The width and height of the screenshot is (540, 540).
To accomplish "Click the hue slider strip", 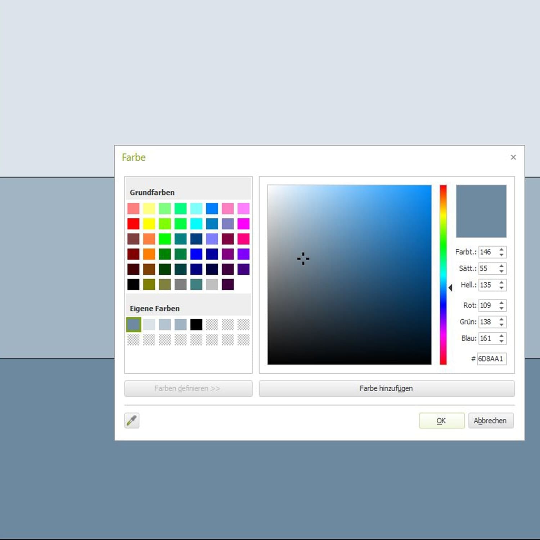I will 443,274.
